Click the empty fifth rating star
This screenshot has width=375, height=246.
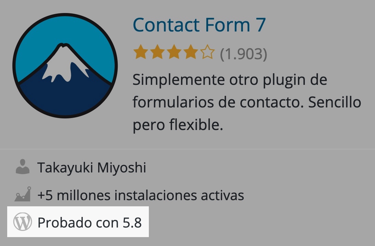click(x=207, y=52)
